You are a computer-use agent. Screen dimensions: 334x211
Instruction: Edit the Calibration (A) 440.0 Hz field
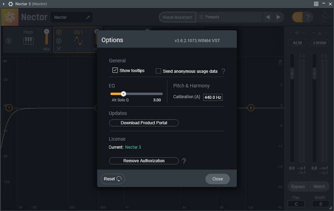pyautogui.click(x=213, y=97)
